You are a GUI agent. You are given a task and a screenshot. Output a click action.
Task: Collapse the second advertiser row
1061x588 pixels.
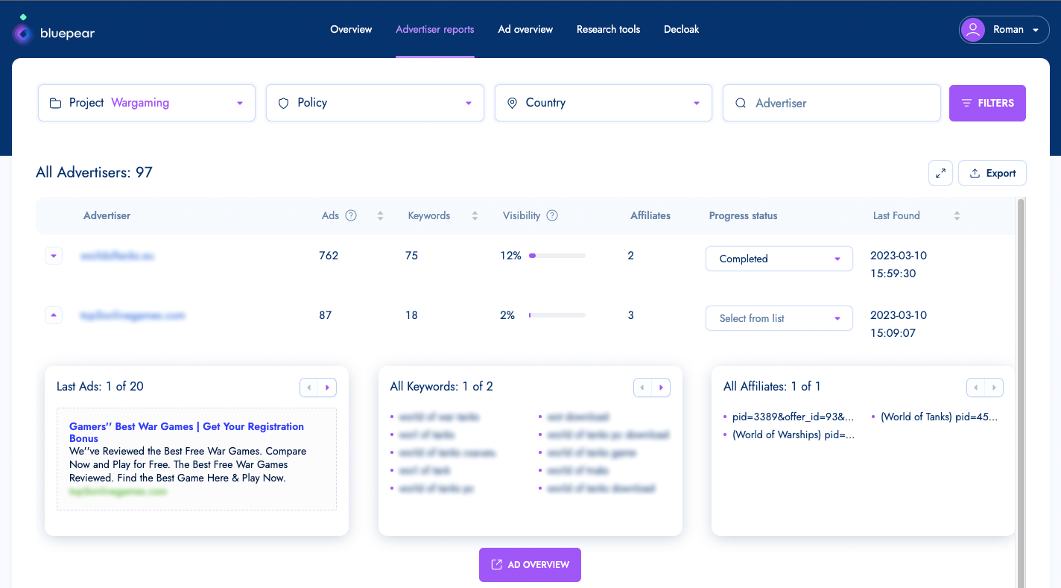[x=53, y=315]
